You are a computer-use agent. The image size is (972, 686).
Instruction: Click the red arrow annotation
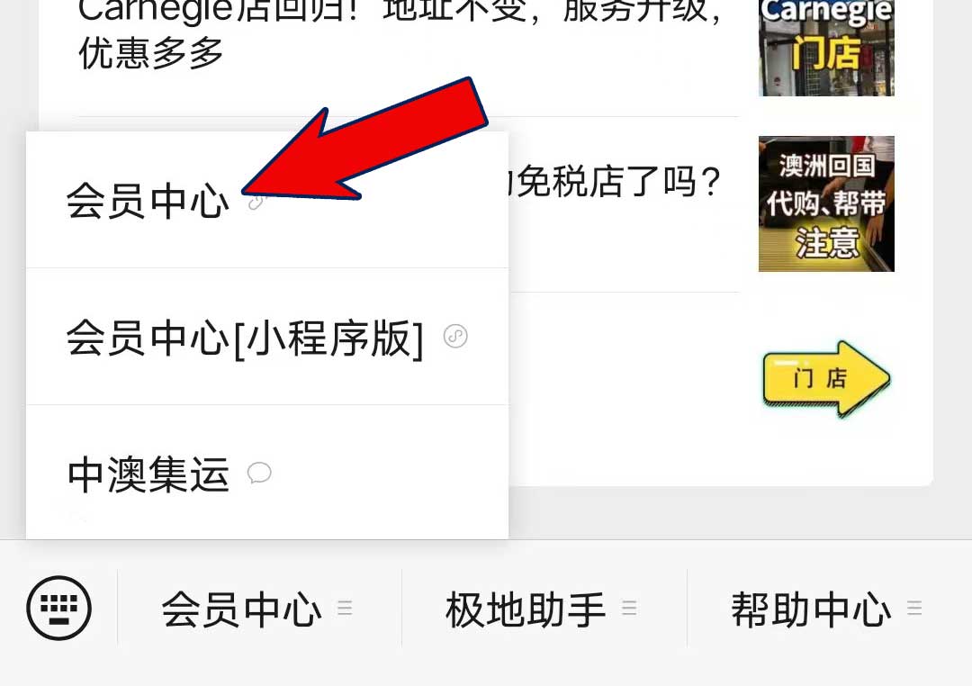pyautogui.click(x=365, y=140)
